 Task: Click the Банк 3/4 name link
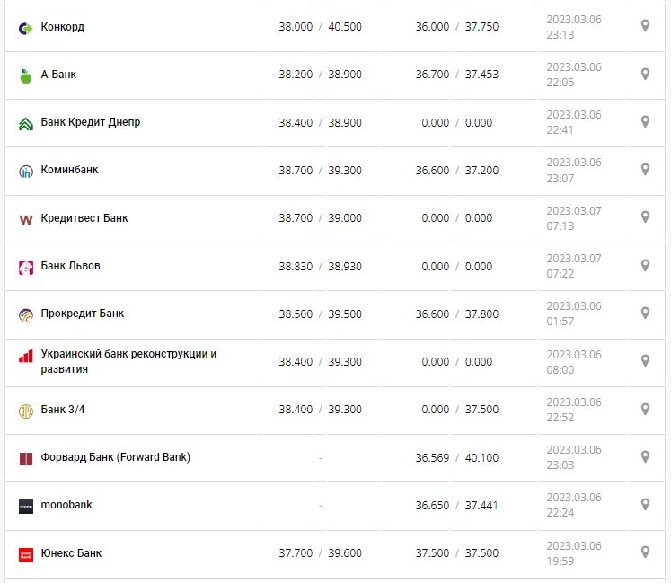(x=63, y=410)
